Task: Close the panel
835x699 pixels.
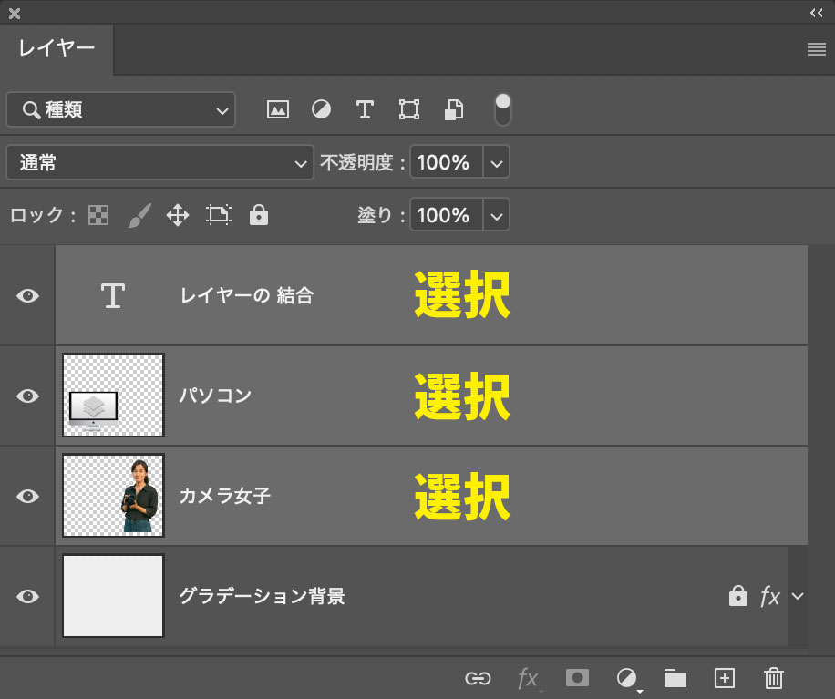Action: (15, 14)
